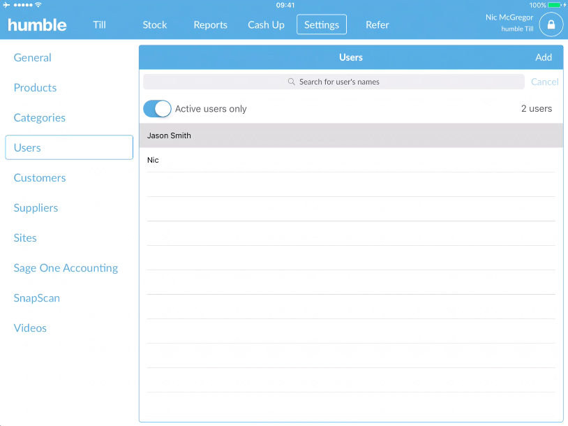This screenshot has width=568, height=426.
Task: Open SnapScan settings
Action: 36,298
